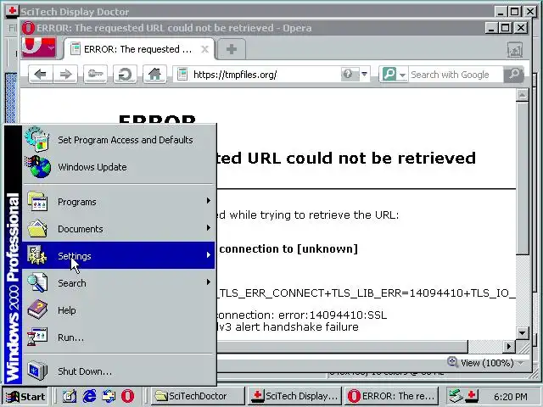Click the Documents submenu arrow

coord(208,228)
